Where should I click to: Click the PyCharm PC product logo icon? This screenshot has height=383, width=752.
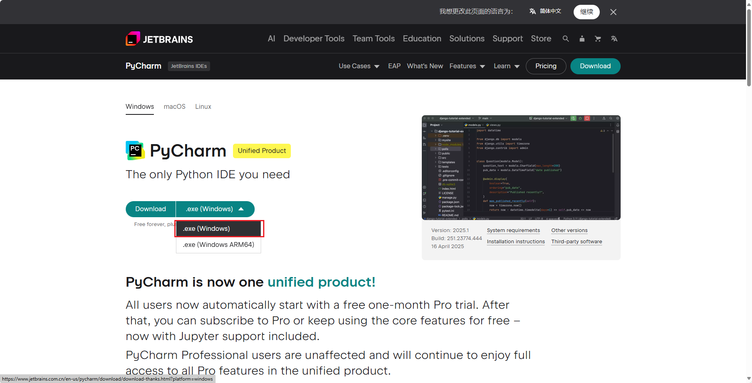tap(135, 151)
